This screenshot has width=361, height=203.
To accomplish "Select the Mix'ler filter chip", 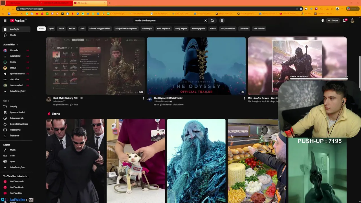I will point(72,28).
